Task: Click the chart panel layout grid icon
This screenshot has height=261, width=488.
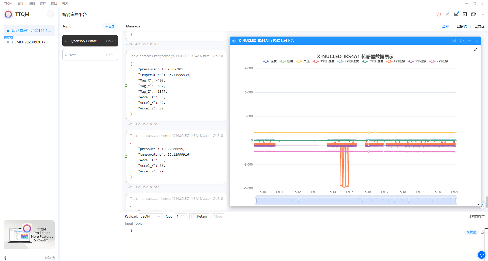Action: tap(454, 41)
